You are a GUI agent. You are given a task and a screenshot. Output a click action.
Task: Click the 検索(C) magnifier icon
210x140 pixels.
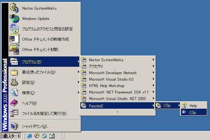[14, 93]
